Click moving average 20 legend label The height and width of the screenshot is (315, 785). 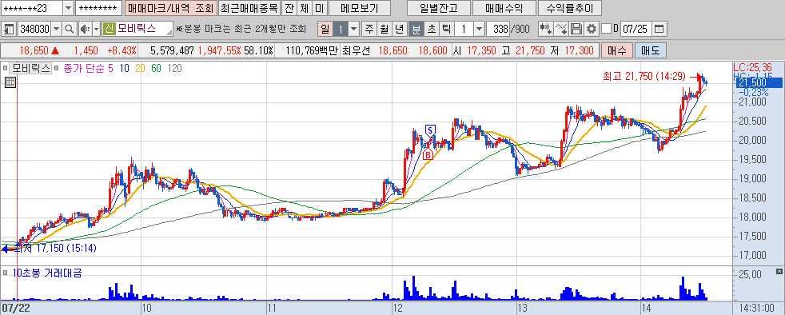(140, 69)
